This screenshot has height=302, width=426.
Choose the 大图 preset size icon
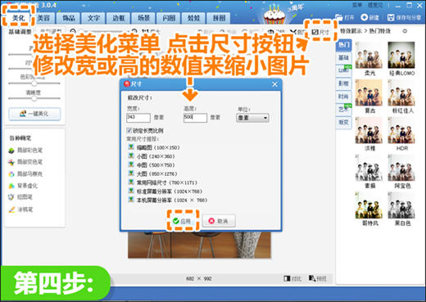(x=131, y=174)
